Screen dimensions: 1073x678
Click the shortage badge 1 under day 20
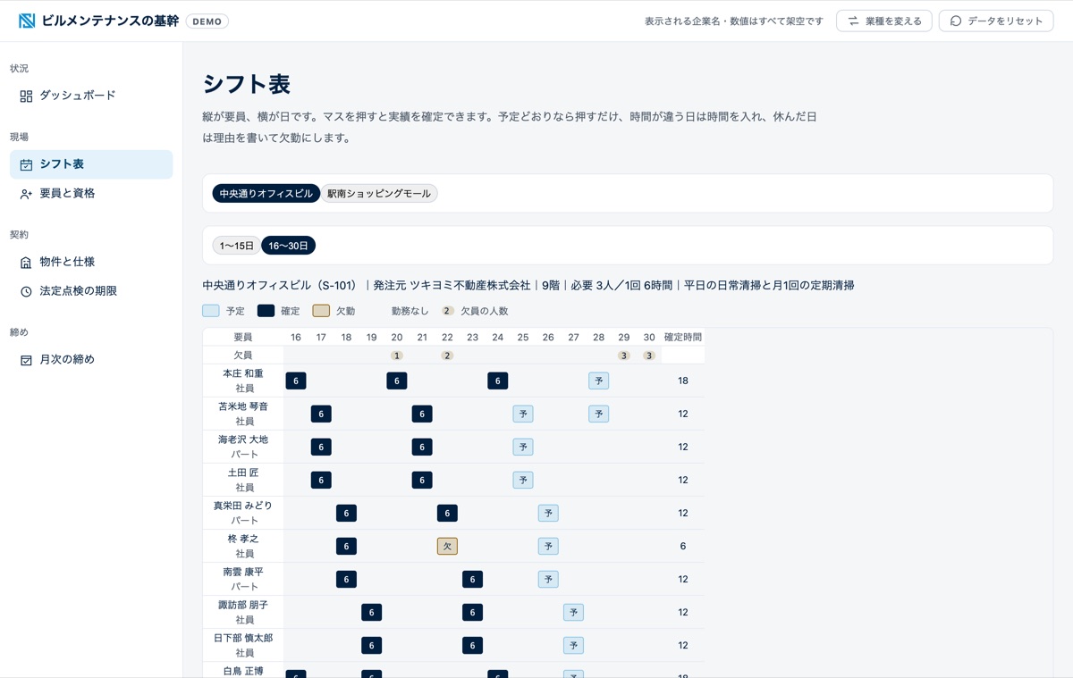point(397,356)
